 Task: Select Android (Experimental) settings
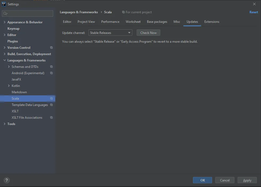28,73
